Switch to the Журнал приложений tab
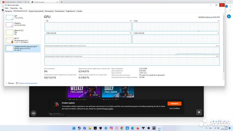This screenshot has height=131, width=233. pos(36,11)
